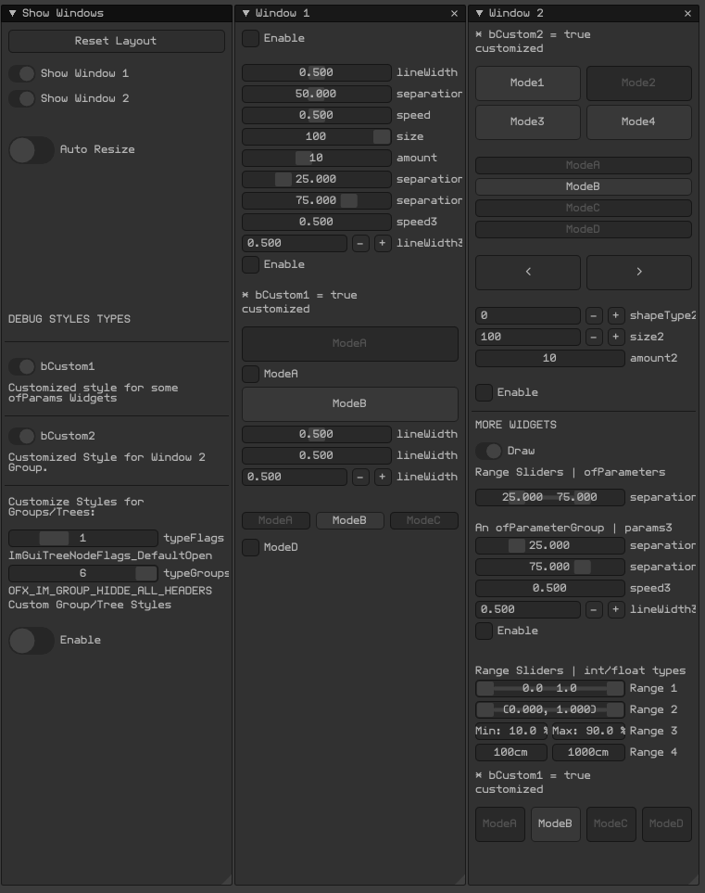The height and width of the screenshot is (893, 705).
Task: Click the amount slider in Window 1
Action: coord(316,158)
